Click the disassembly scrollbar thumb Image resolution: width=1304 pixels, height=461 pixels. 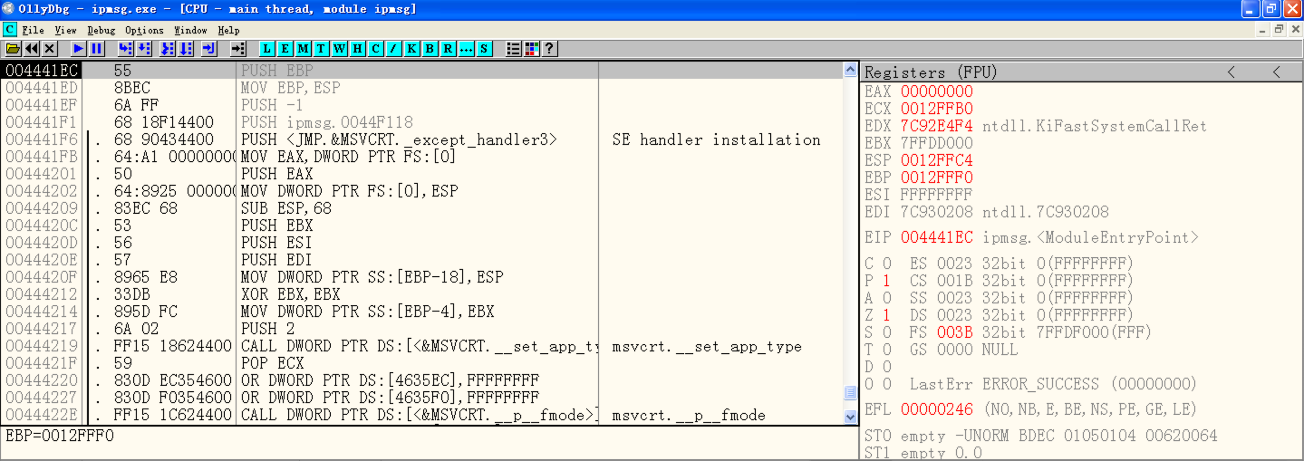click(x=850, y=392)
